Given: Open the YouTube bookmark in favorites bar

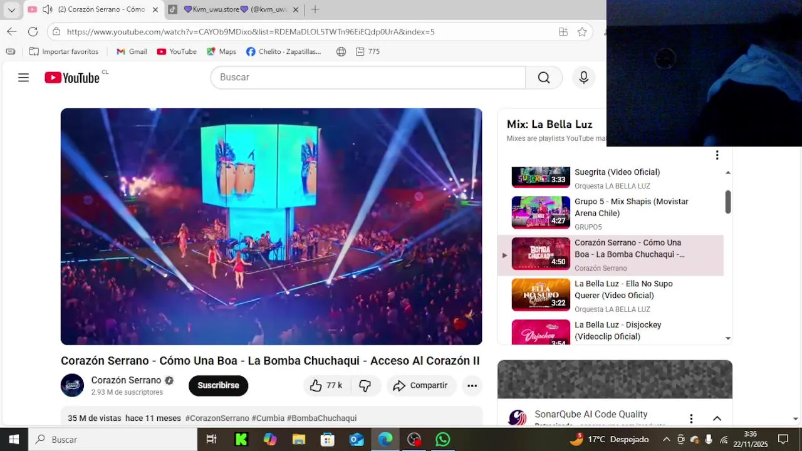Looking at the screenshot, I should tap(177, 51).
